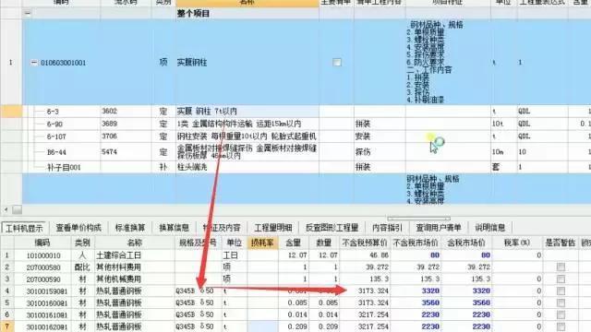
Task: Click 含量 value 0.209
Action: [x=294, y=326]
